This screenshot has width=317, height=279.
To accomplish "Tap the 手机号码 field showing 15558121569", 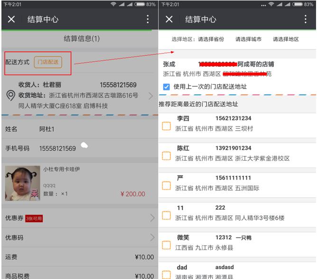I will (x=57, y=148).
